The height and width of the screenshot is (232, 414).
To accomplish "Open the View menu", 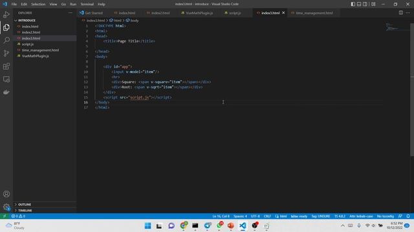I will click(53, 4).
